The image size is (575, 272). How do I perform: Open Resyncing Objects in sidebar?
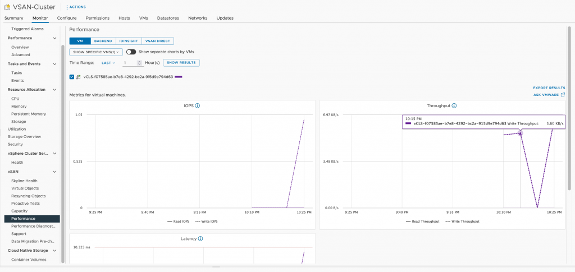click(x=28, y=196)
